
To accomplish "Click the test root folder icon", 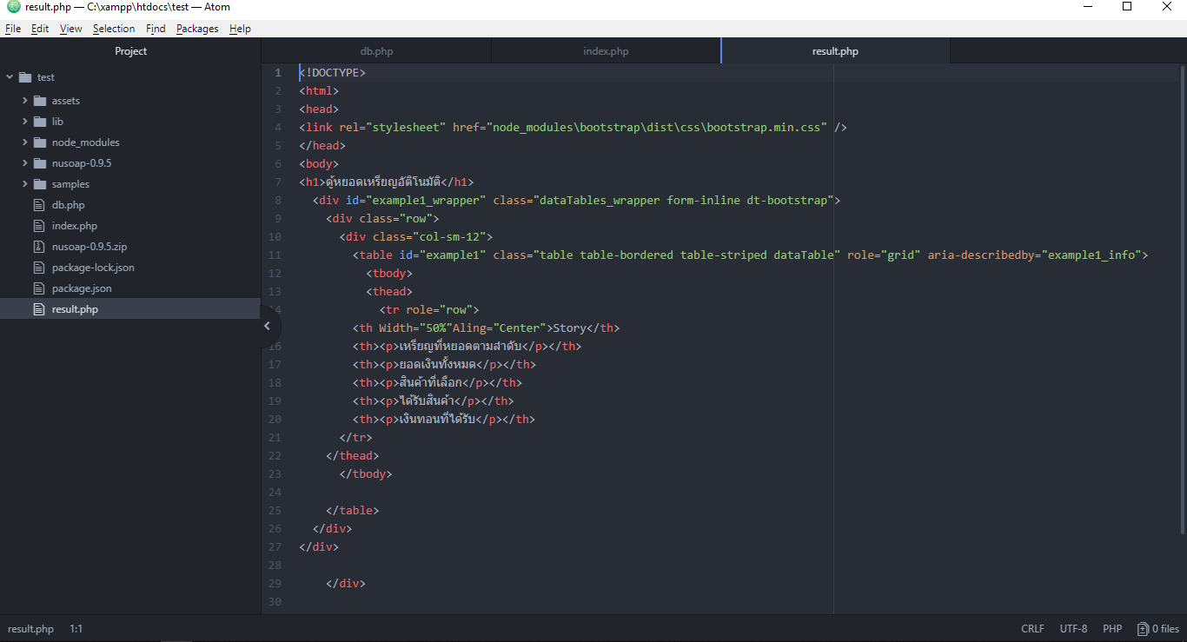I will pos(24,77).
